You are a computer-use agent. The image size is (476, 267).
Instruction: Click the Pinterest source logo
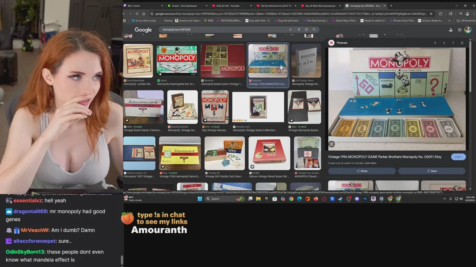[x=331, y=43]
